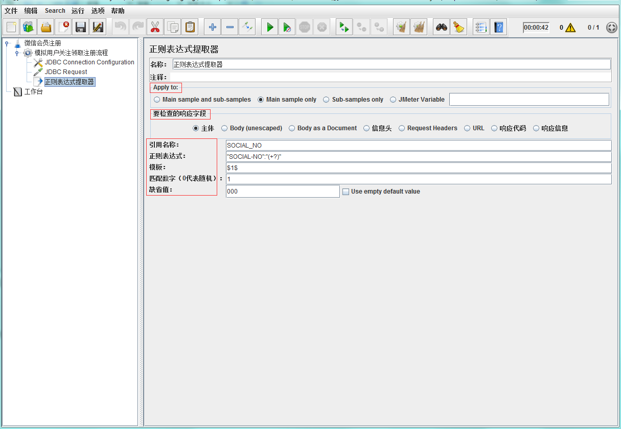Click Remote start all icon
Image resolution: width=621 pixels, height=429 pixels.
(344, 27)
